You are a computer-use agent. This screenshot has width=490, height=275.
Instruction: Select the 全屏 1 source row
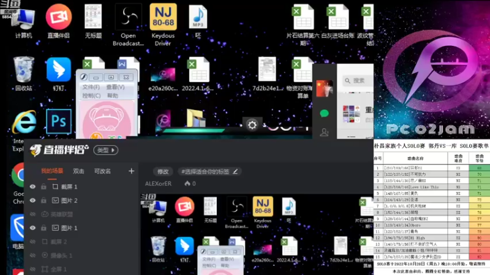tap(81, 269)
